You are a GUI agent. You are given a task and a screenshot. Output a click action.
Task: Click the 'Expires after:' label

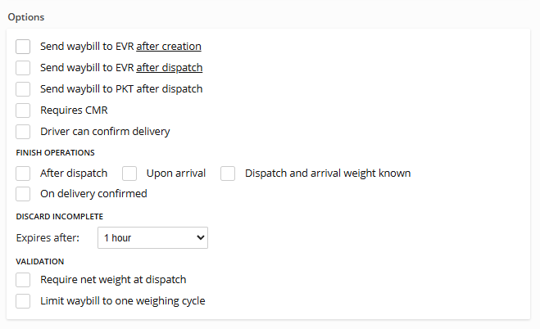point(48,238)
